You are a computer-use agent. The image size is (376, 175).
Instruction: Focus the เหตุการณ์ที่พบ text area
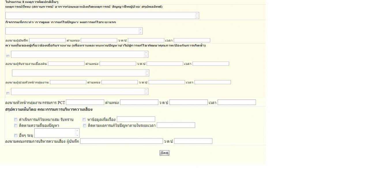coord(102,16)
